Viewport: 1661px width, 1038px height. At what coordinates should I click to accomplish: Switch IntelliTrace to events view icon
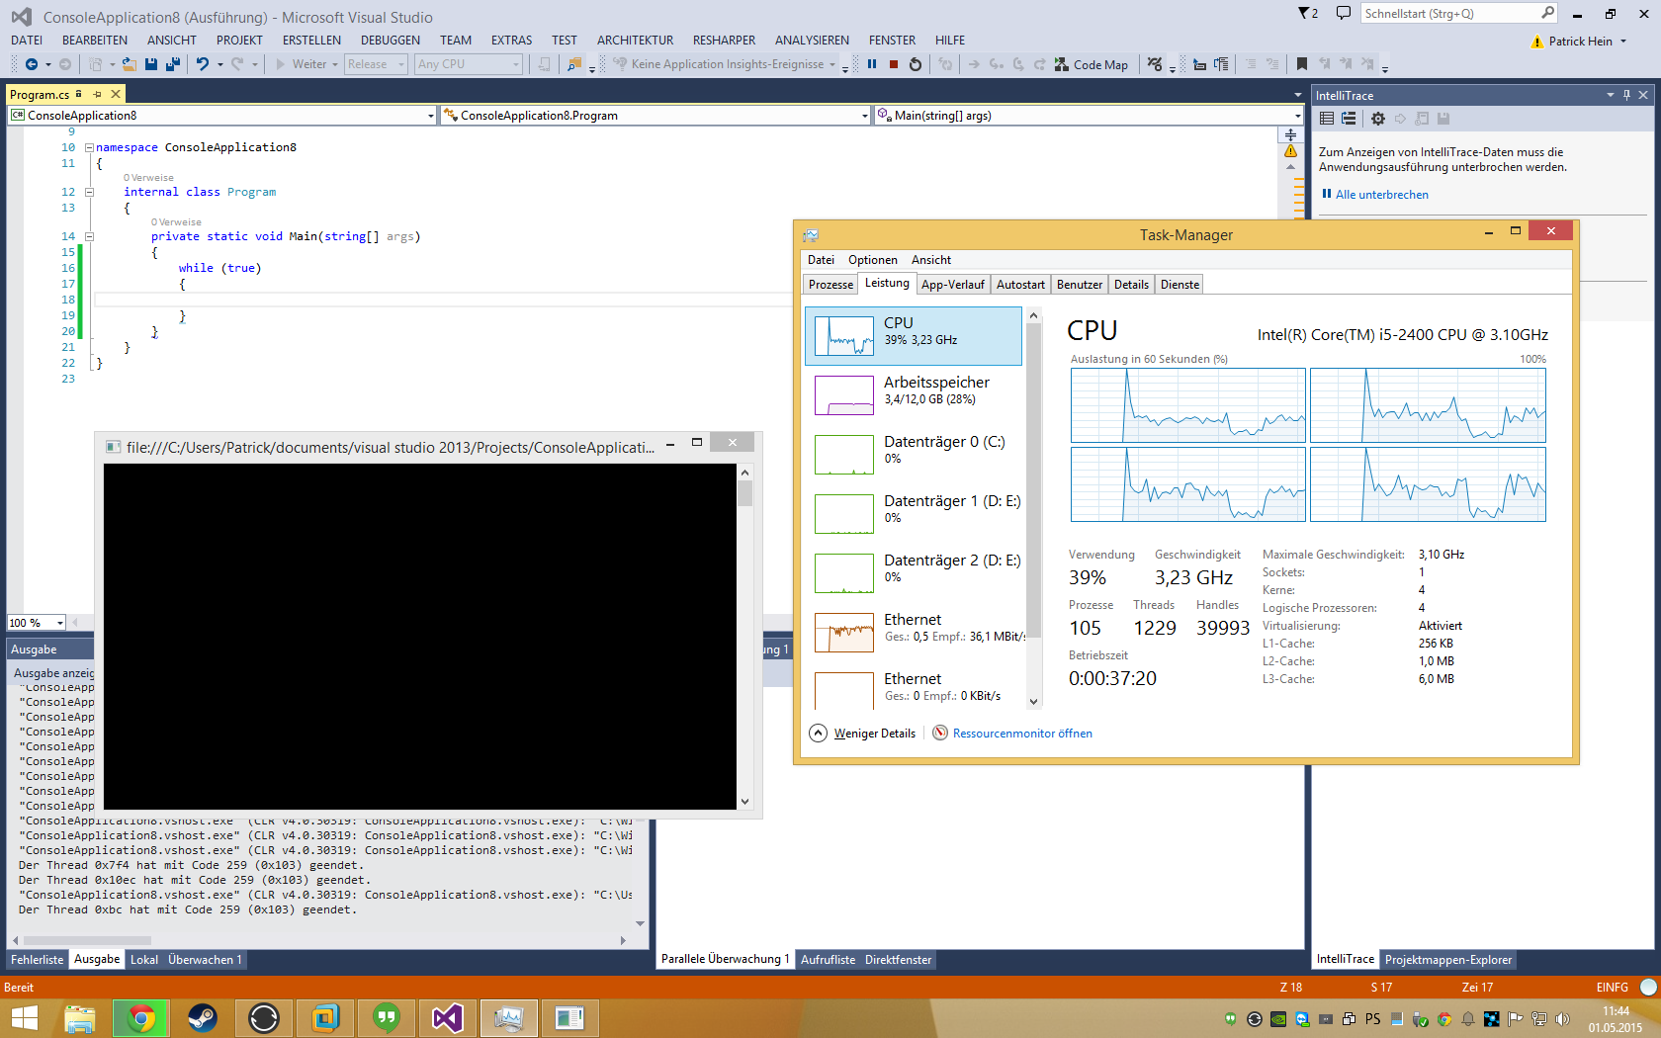tap(1327, 119)
